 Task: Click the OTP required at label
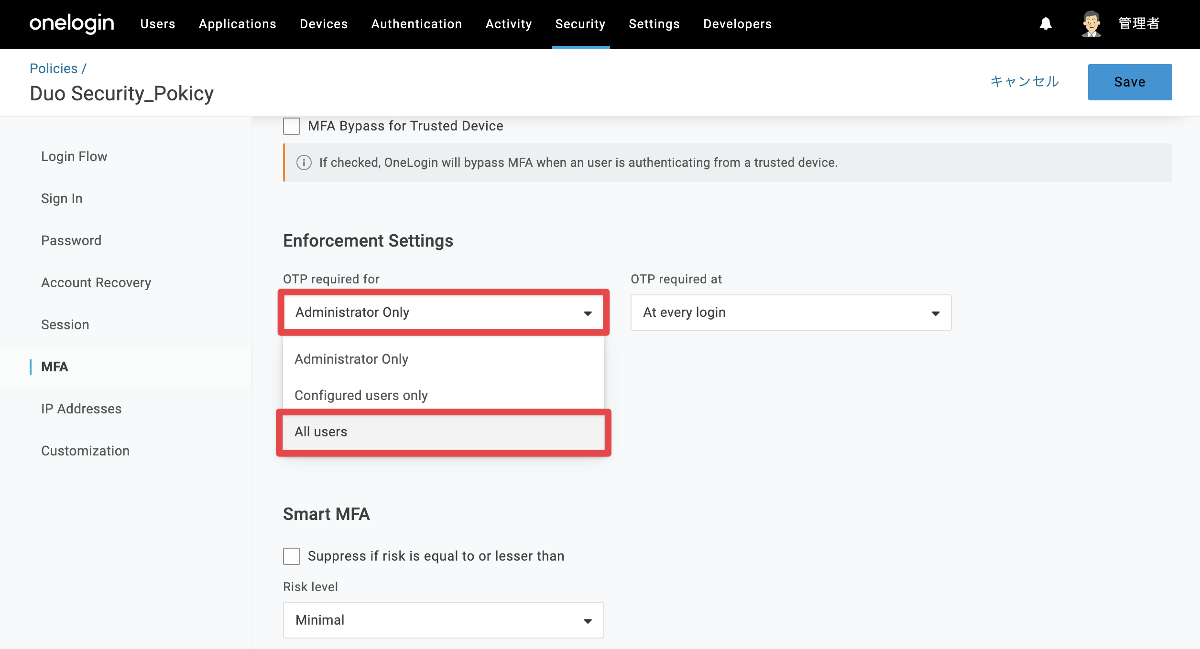pos(676,279)
